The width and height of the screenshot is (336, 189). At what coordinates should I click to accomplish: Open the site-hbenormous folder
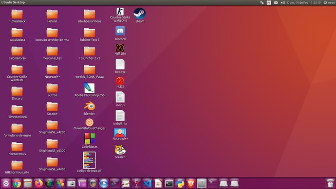90,14
